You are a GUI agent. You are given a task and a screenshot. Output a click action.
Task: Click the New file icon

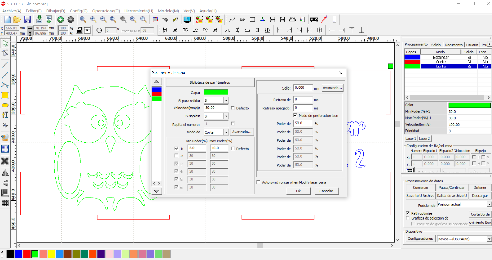[x=8, y=20]
